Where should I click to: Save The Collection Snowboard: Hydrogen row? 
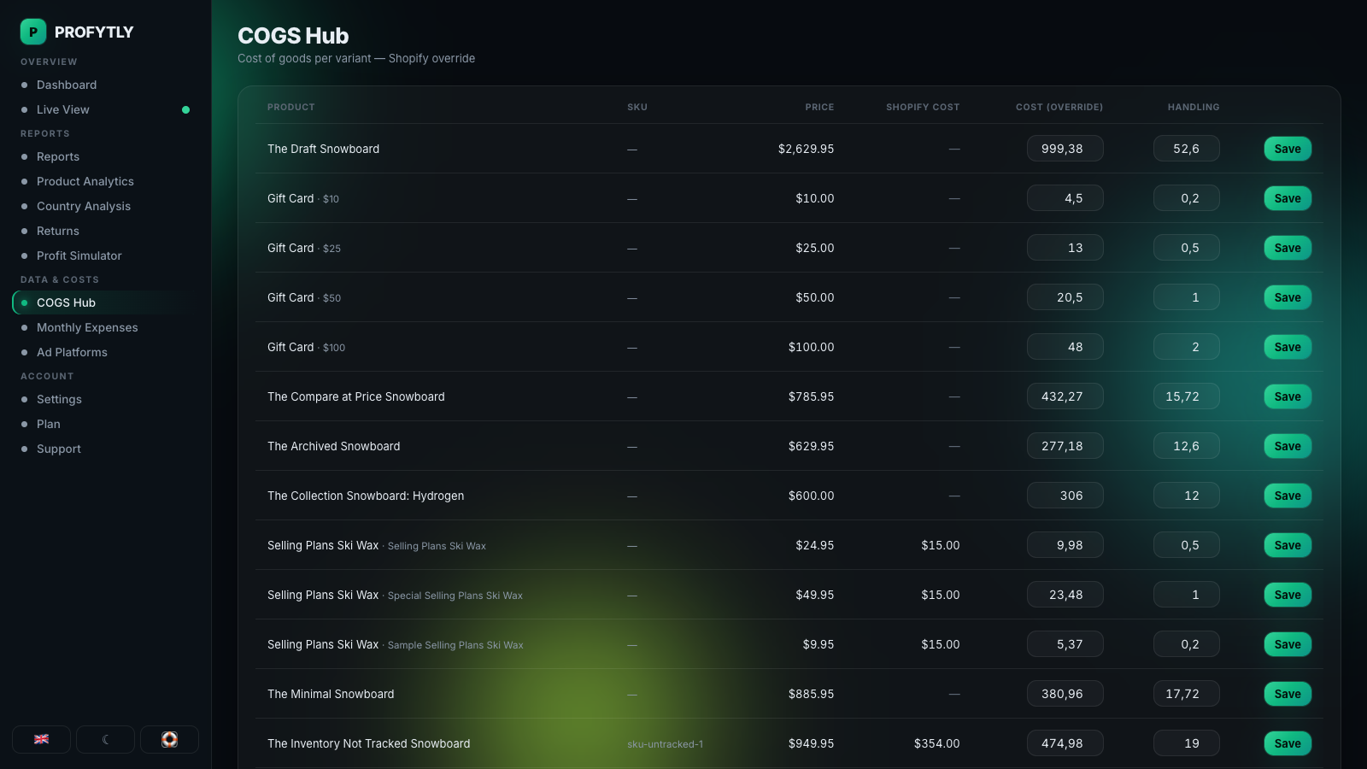click(x=1288, y=496)
